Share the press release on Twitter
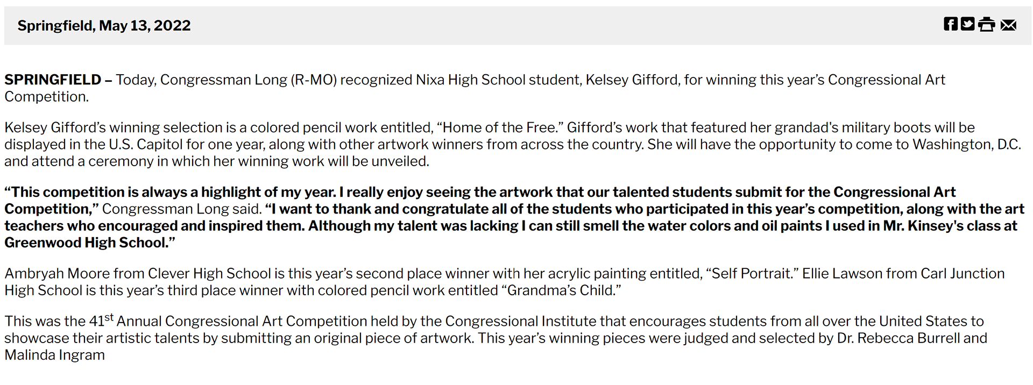This screenshot has width=1033, height=385. (x=968, y=24)
